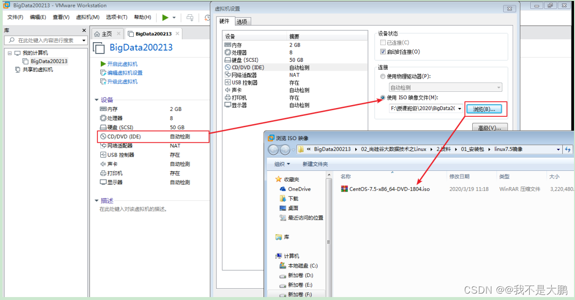Click 打印机 printer icon in main device list
The image size is (575, 300).
point(103,173)
